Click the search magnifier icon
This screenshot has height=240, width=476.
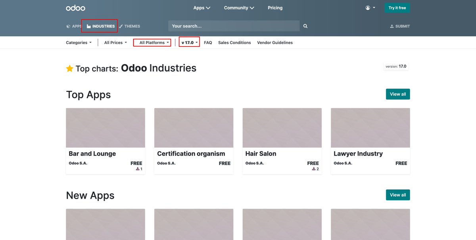[305, 26]
